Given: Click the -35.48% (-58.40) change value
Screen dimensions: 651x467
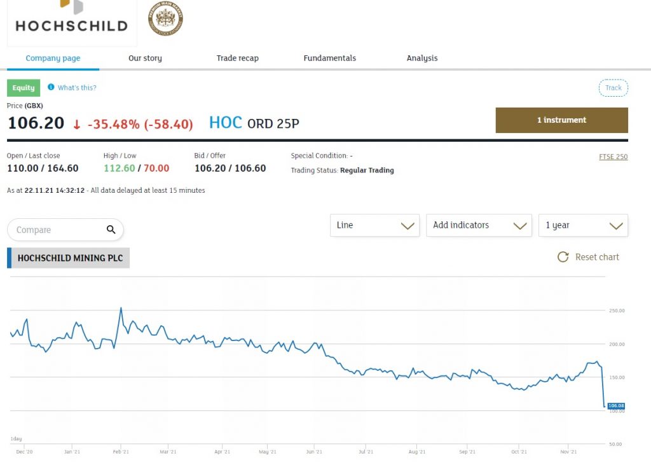Looking at the screenshot, I should click(140, 124).
